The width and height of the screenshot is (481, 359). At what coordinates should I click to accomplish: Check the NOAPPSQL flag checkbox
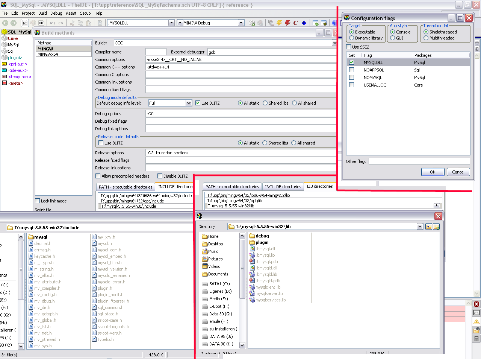[351, 70]
